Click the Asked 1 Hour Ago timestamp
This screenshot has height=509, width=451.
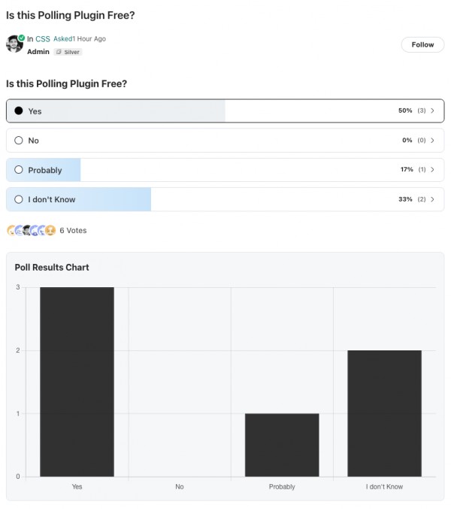coord(80,39)
